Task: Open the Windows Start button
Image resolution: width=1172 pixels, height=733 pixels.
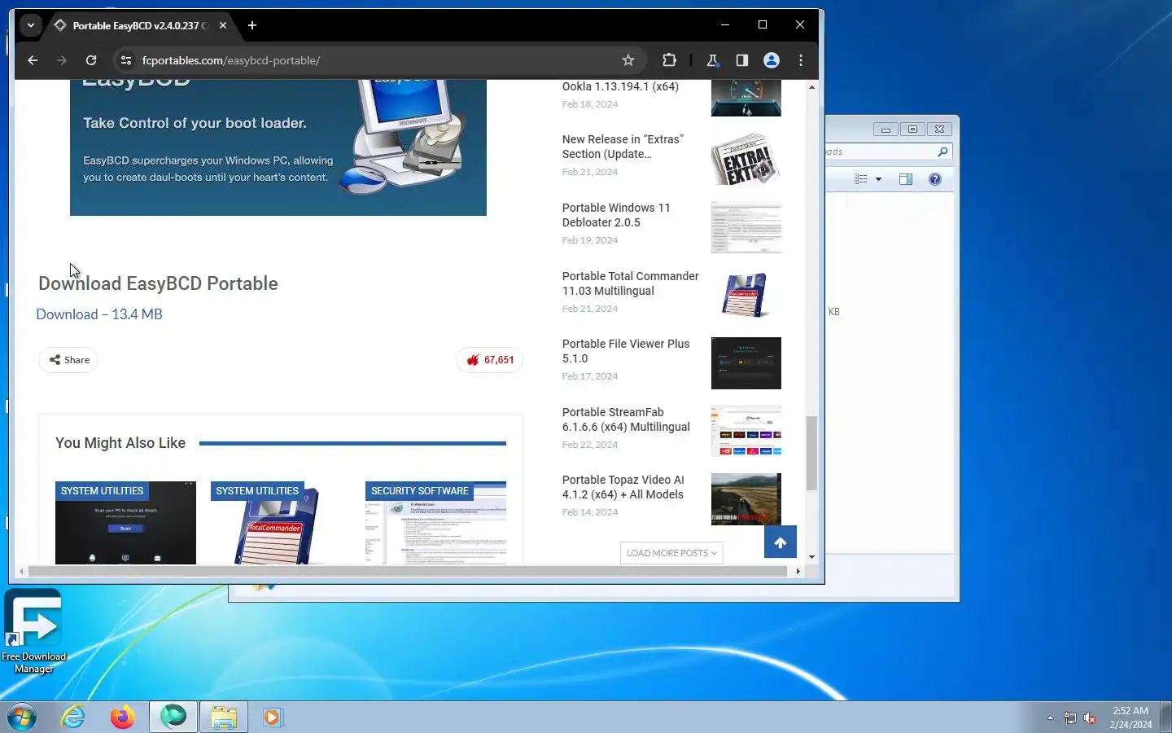Action: pos(22,718)
